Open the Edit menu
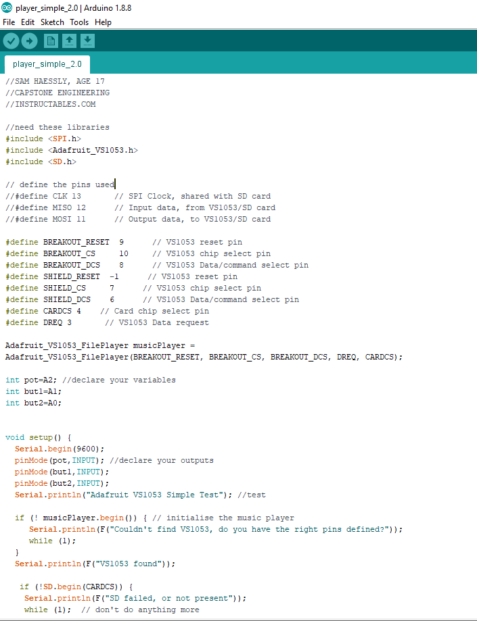 coord(28,22)
